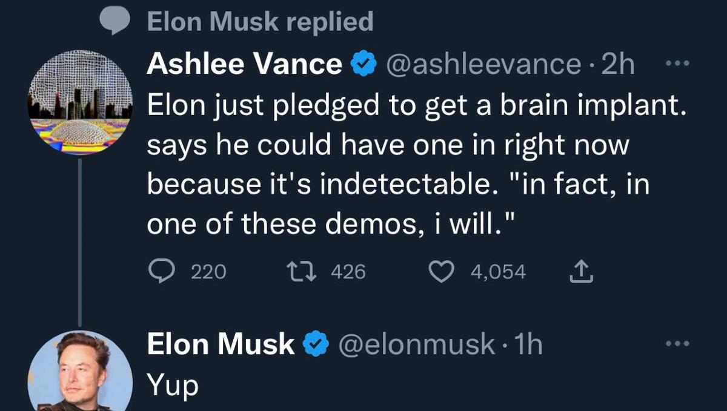Click the reply bubble icon above the thread
Screen dimensions: 727x411
(x=115, y=22)
